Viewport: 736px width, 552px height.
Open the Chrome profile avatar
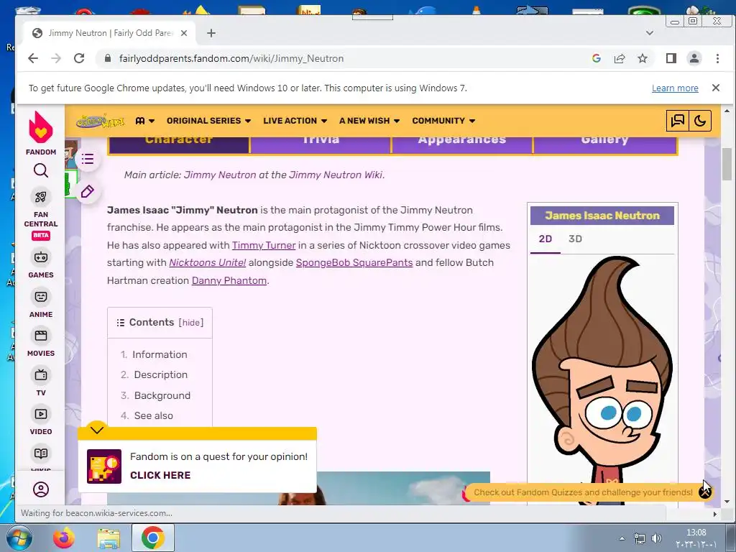(694, 58)
